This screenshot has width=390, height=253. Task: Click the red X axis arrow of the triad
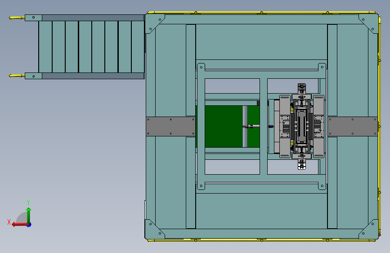coord(20,225)
